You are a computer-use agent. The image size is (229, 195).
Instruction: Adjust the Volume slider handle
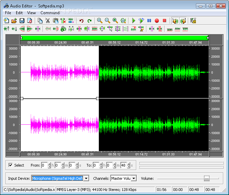coord(207,178)
